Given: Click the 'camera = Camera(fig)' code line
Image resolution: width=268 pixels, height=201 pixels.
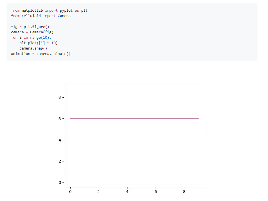Looking at the screenshot, I should [32, 32].
